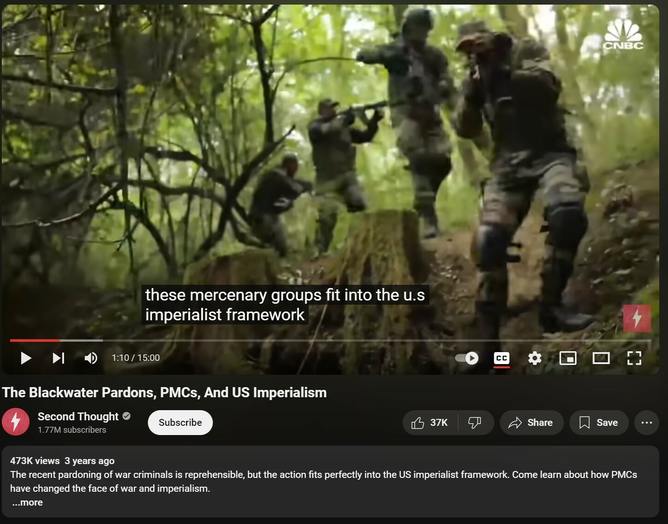Open the Second Thought channel name
The height and width of the screenshot is (524, 668).
tap(78, 416)
